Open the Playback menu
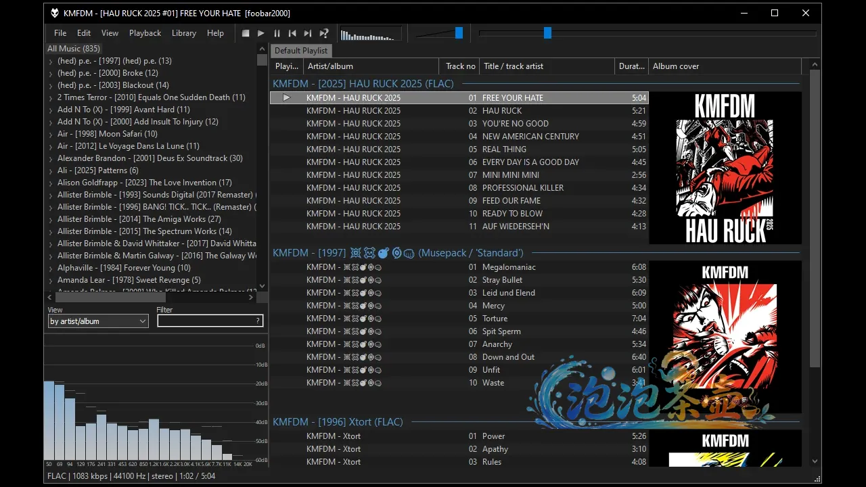Image resolution: width=866 pixels, height=487 pixels. 145,33
